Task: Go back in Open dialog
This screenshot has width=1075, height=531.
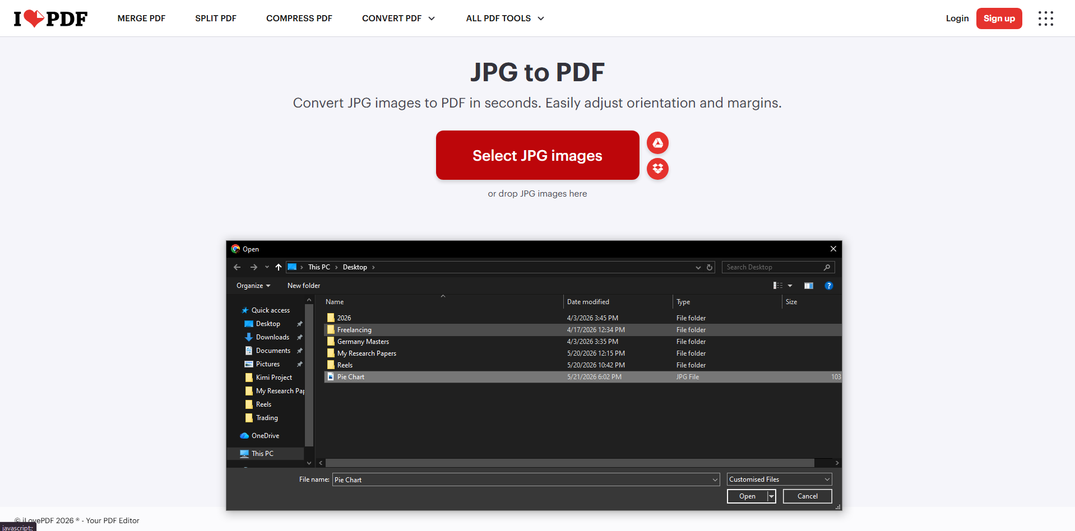Action: point(237,267)
